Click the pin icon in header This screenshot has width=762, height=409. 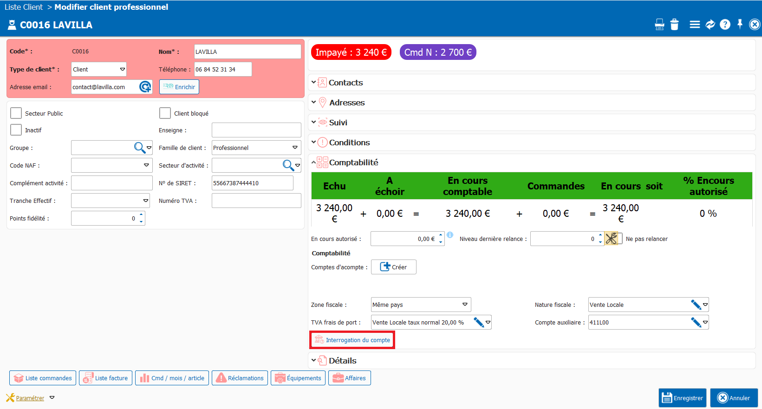[x=740, y=24]
